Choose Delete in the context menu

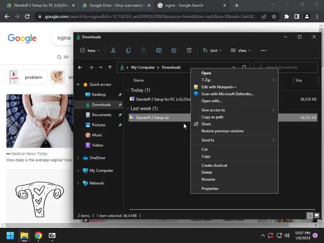[x=234, y=172]
